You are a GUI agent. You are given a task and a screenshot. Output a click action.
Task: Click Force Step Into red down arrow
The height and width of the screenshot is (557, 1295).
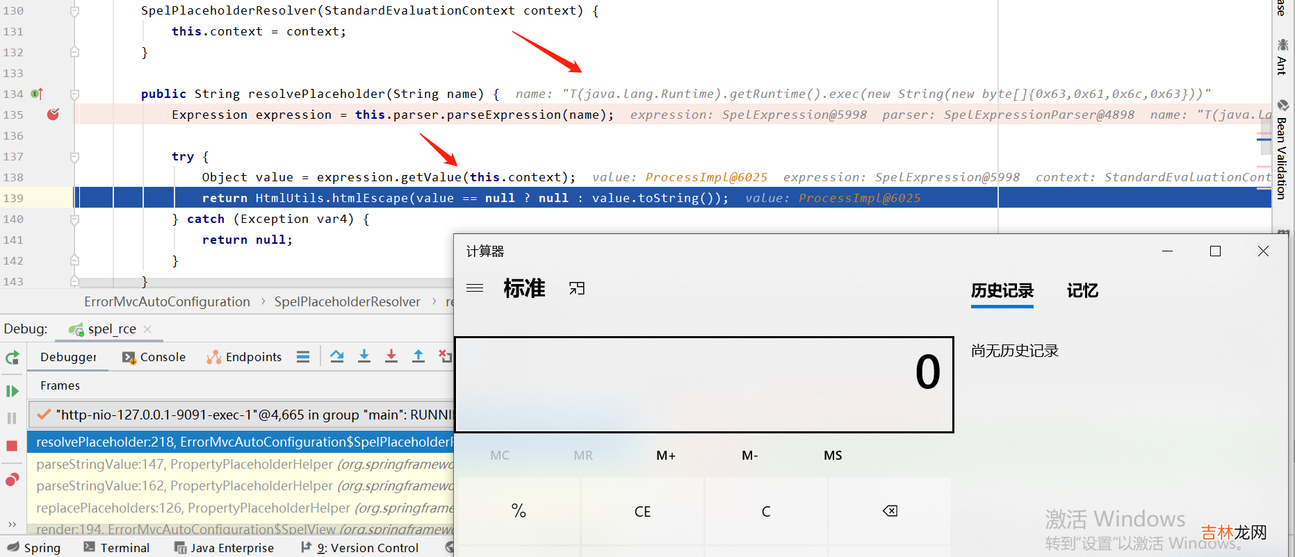391,356
